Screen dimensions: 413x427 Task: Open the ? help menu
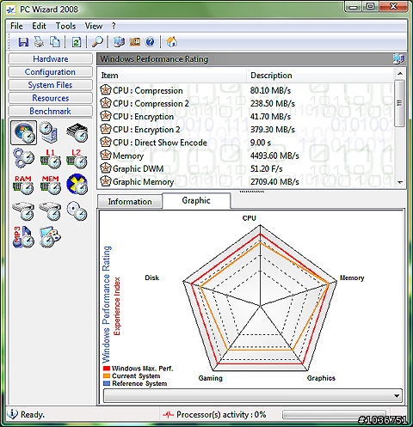114,26
